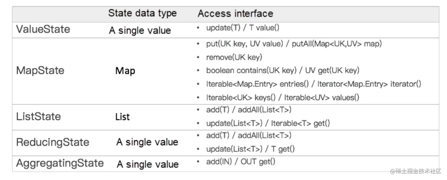Select the ReducingState row label
This screenshot has height=180, width=447.
pyautogui.click(x=52, y=142)
